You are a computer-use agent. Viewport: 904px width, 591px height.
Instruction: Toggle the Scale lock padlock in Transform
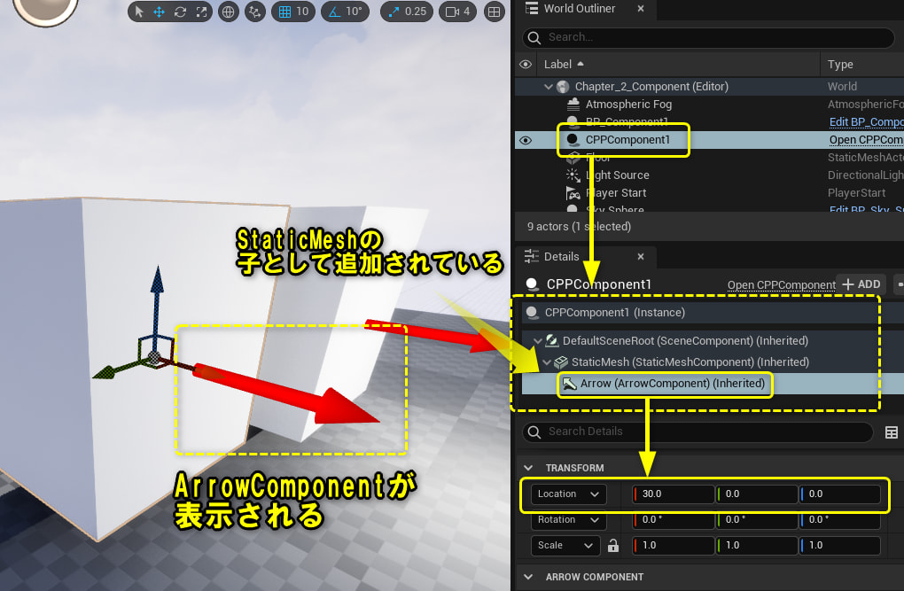point(612,545)
